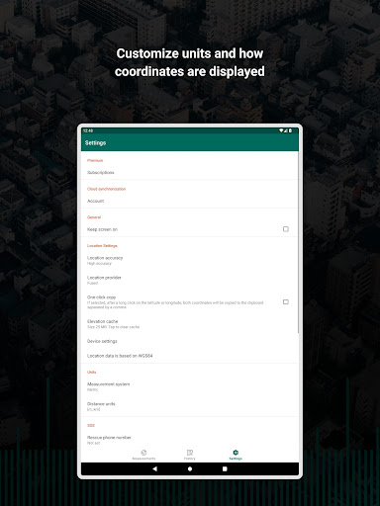Tap the Android recents square button
The width and height of the screenshot is (380, 506).
[225, 468]
